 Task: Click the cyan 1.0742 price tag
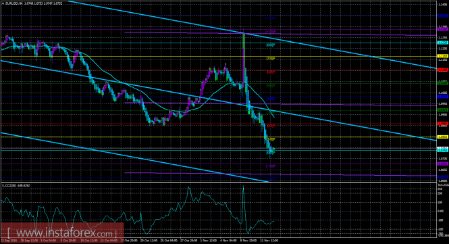click(442, 150)
